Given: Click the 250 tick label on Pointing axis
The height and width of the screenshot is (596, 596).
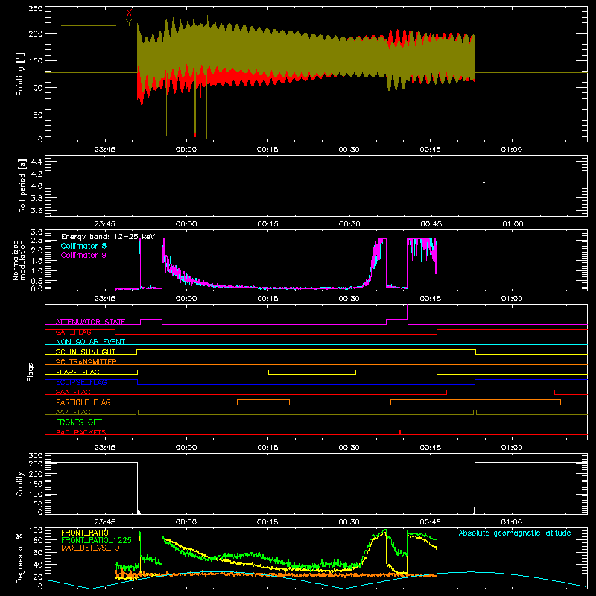Looking at the screenshot, I should pos(36,9).
